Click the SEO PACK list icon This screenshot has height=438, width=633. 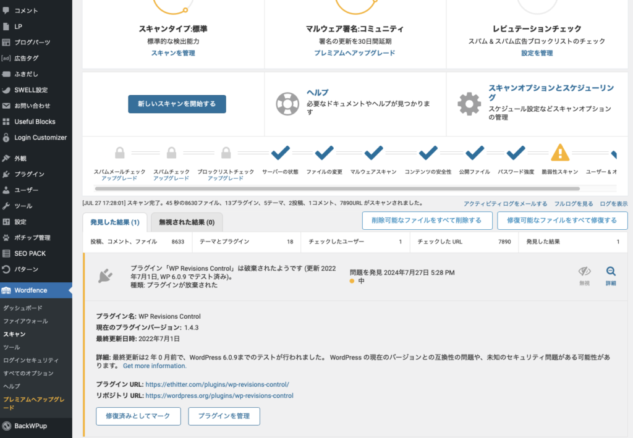(6, 254)
